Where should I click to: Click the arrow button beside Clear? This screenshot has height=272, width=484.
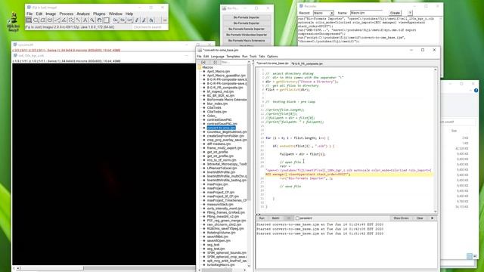[432, 218]
